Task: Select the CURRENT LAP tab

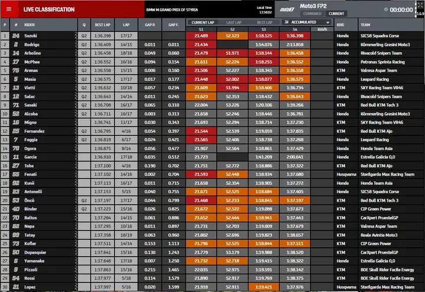Action: pyautogui.click(x=202, y=22)
